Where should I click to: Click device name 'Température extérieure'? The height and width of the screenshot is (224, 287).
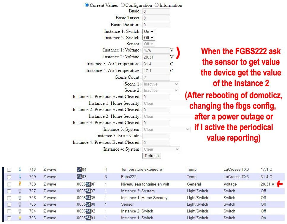tap(141, 170)
